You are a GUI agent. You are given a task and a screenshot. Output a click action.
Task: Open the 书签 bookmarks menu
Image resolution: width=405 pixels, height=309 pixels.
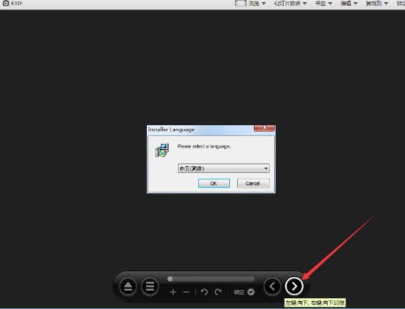(323, 4)
